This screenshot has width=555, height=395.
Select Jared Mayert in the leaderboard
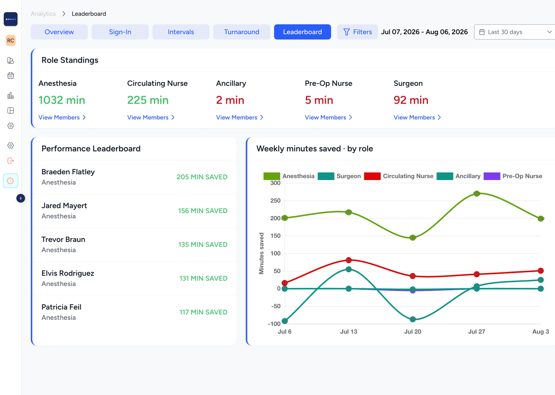(135, 211)
